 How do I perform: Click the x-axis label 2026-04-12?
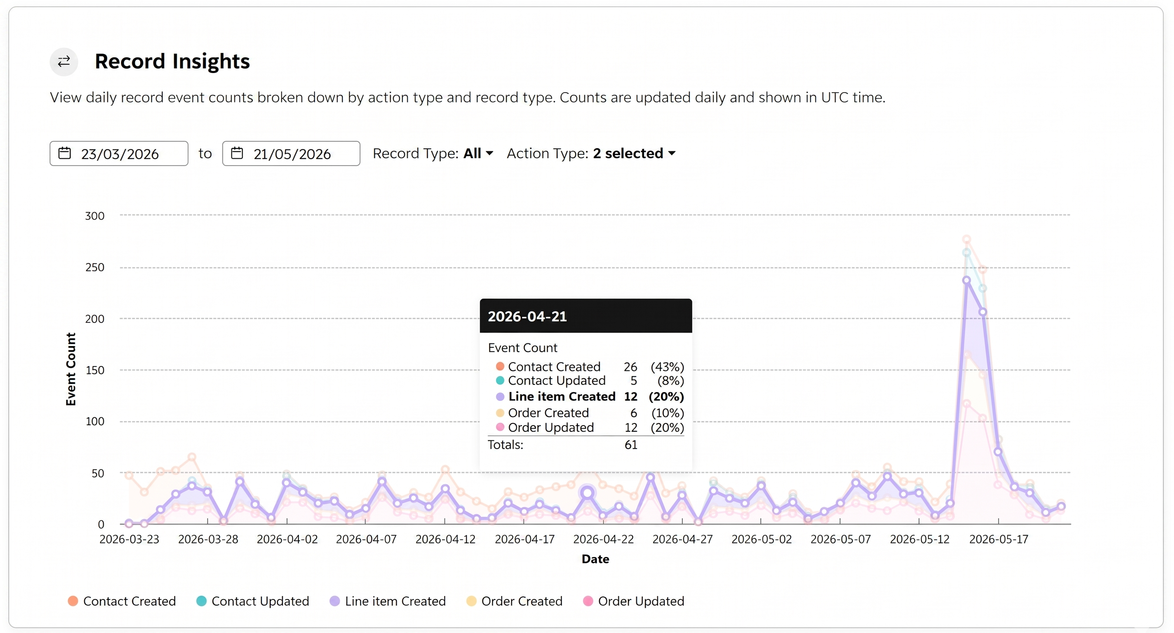(445, 540)
